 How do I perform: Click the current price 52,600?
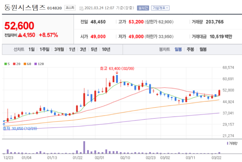coord(19,26)
